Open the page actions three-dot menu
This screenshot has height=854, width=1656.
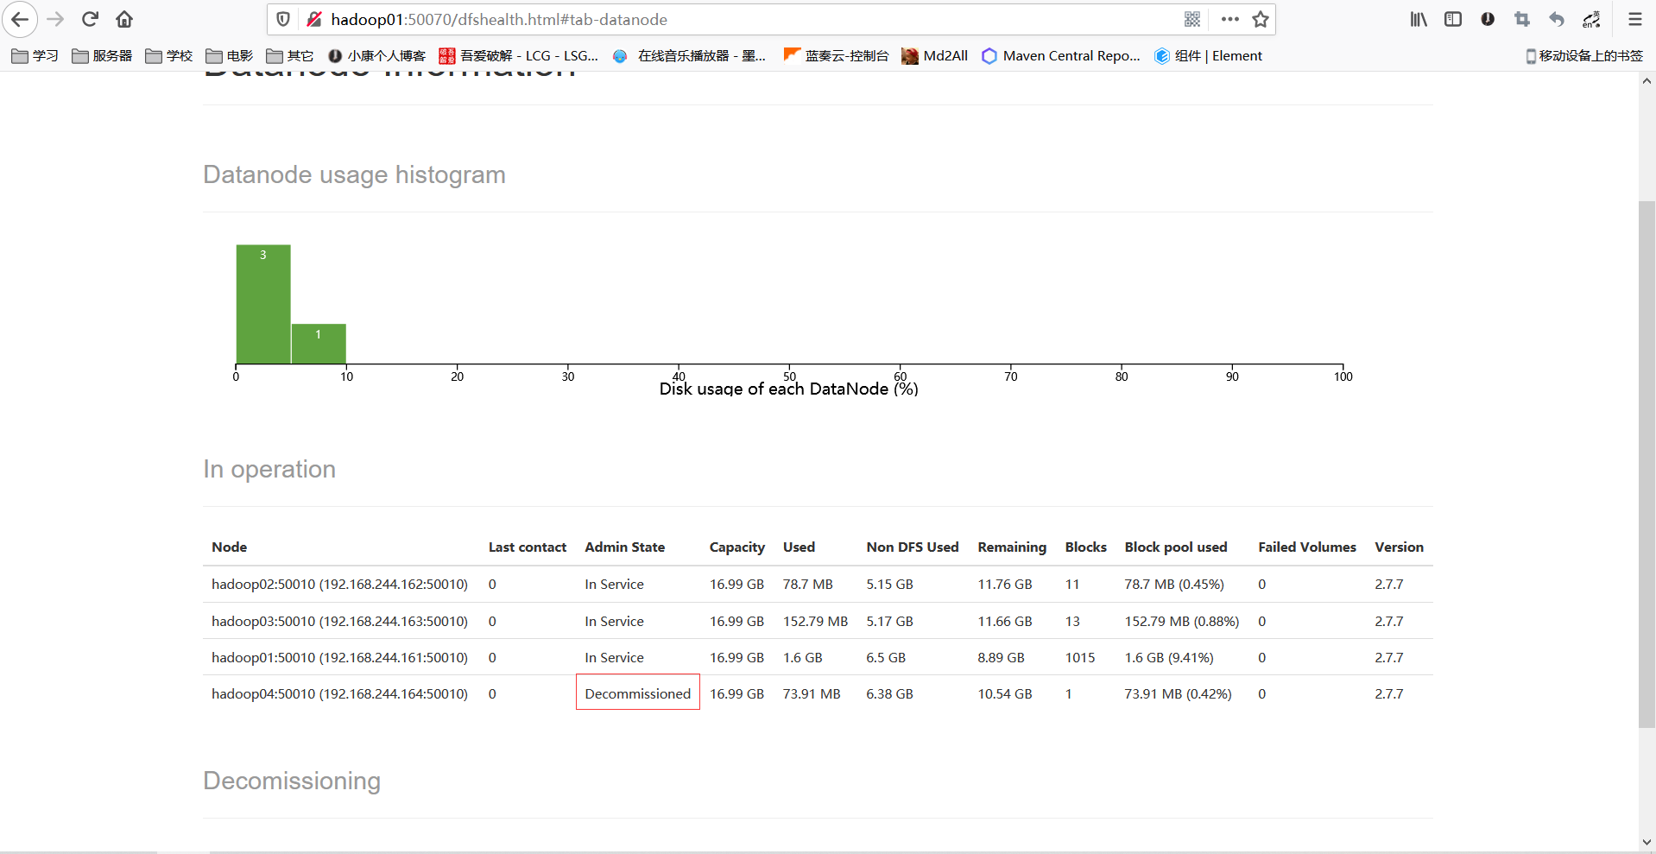pos(1230,19)
